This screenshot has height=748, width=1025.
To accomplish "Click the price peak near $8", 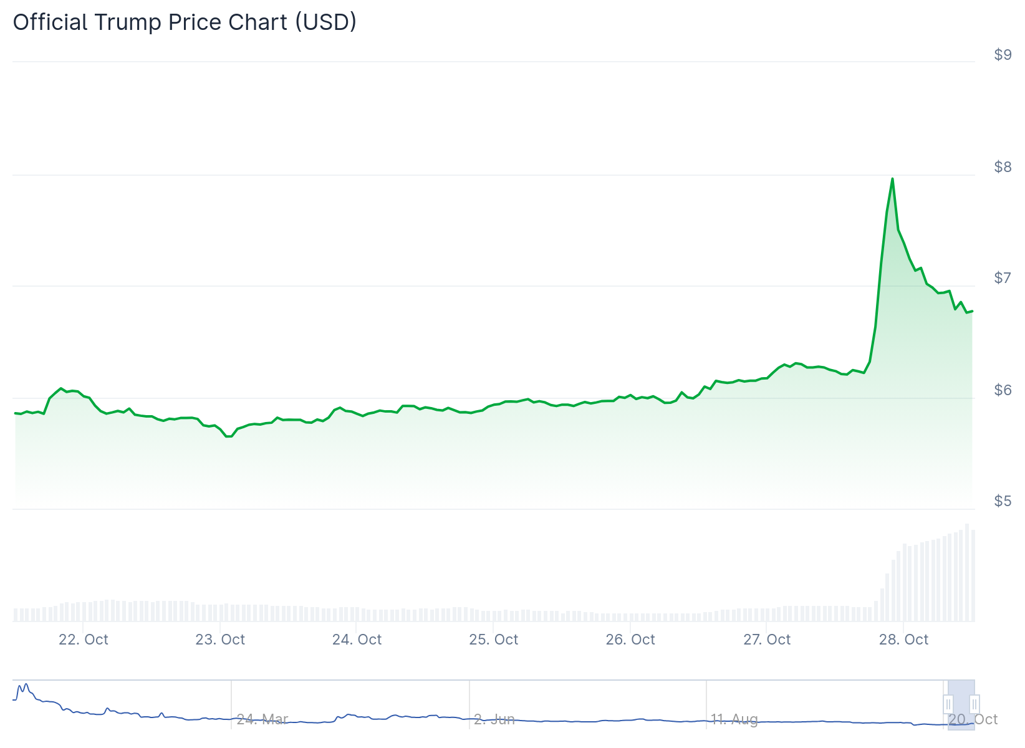I will coord(892,180).
